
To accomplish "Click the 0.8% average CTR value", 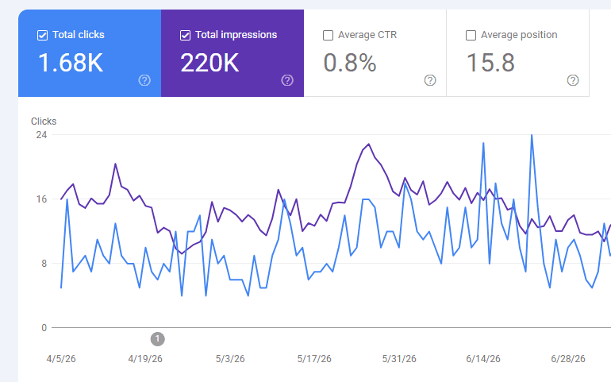I will [350, 63].
